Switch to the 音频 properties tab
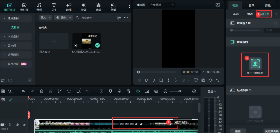This screenshot has width=280, height=133. [251, 5]
